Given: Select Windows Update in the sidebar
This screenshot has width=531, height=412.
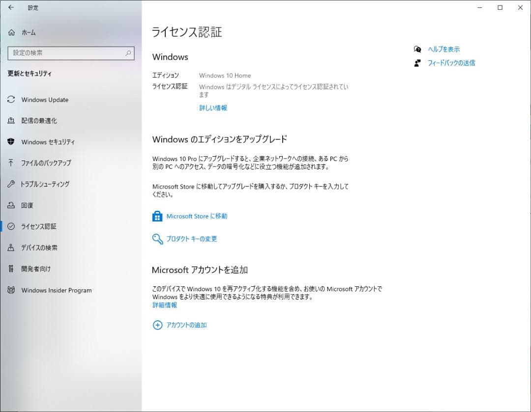Looking at the screenshot, I should coord(44,100).
